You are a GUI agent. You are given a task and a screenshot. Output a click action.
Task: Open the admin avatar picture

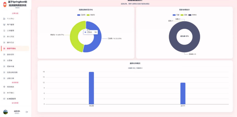click(5, 112)
